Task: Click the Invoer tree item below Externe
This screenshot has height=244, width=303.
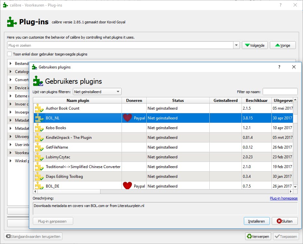Action: click(x=22, y=104)
